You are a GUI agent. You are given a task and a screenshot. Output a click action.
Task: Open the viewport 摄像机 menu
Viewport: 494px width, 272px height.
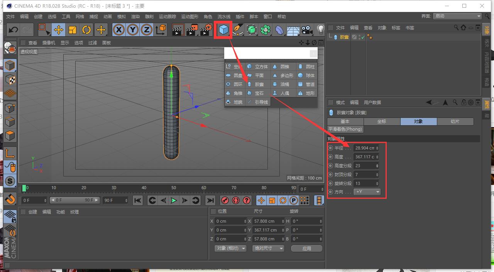point(49,43)
